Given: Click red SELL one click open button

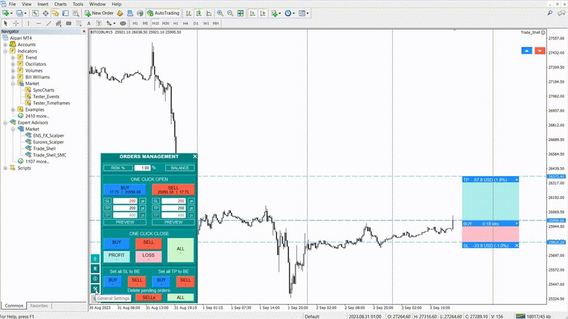Looking at the screenshot, I should (173, 190).
